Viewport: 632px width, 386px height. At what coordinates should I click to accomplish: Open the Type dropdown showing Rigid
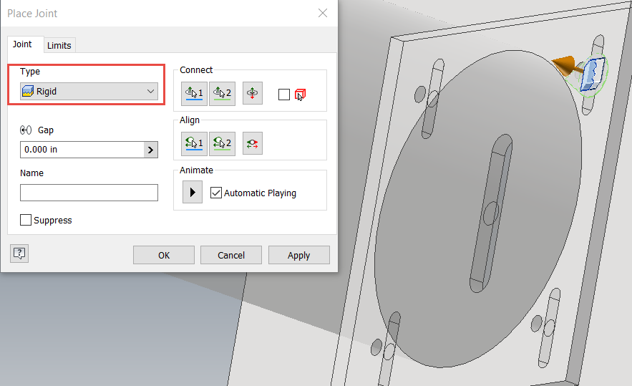[x=89, y=91]
